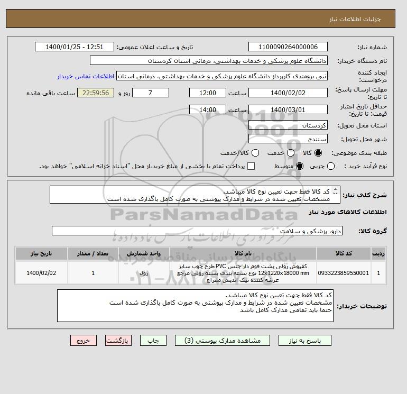Click the اطلاعات کالاهای مورد نیاز section title
Image resolution: width=407 pixels, height=394 pixels.
348,212
